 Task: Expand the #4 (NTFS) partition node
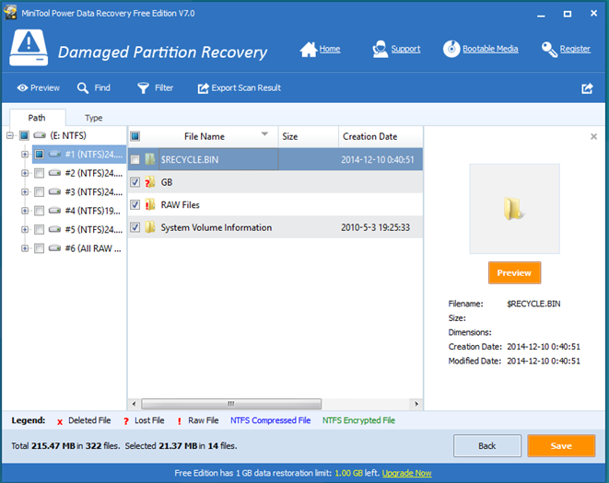(25, 211)
